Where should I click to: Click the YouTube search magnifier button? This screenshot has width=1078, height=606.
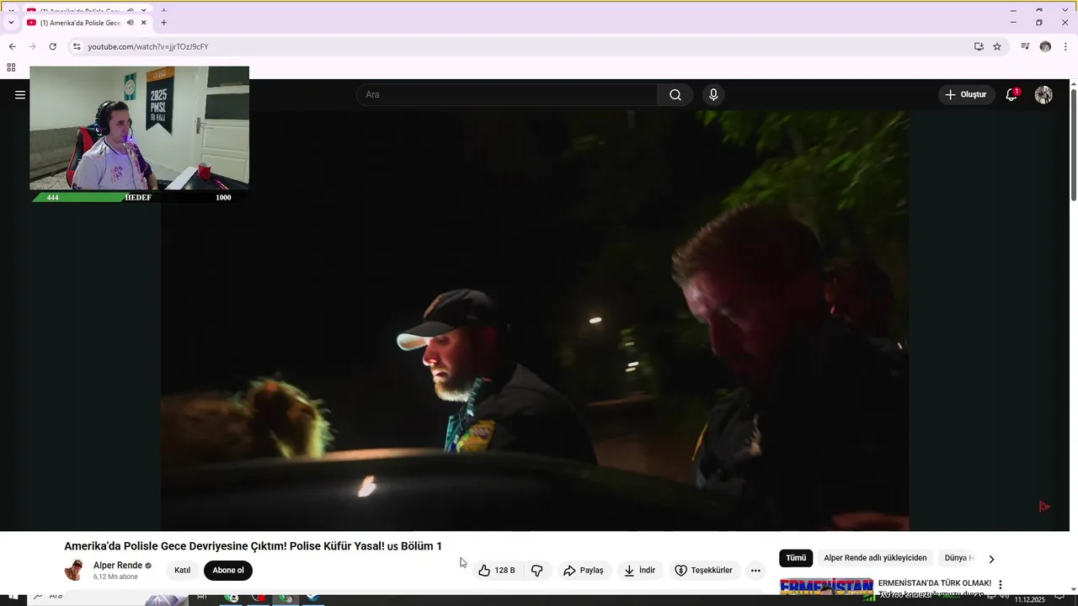[675, 95]
